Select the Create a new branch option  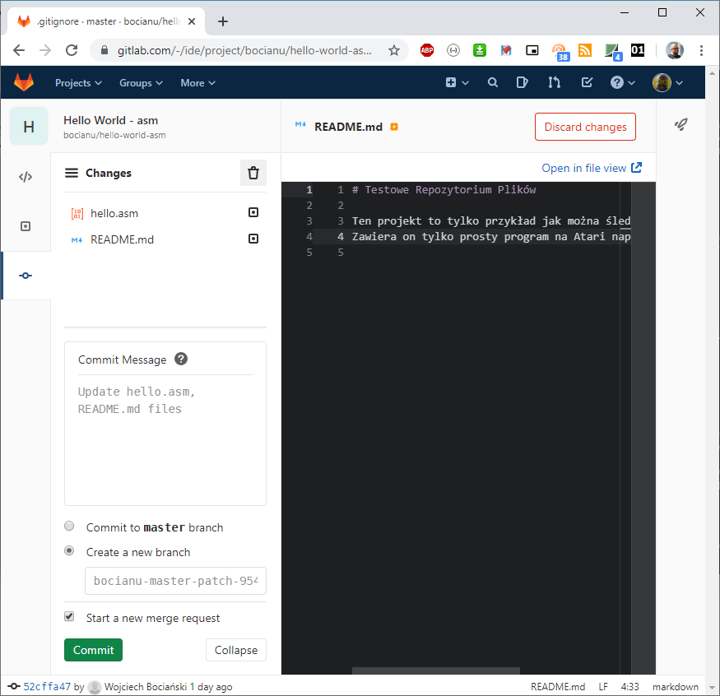tap(69, 550)
